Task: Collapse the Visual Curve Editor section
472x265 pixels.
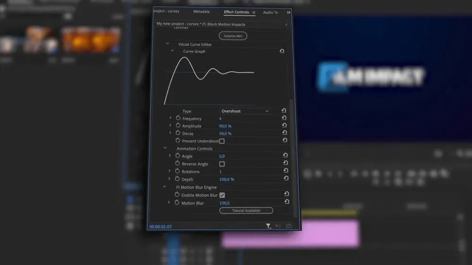Action: click(x=168, y=44)
